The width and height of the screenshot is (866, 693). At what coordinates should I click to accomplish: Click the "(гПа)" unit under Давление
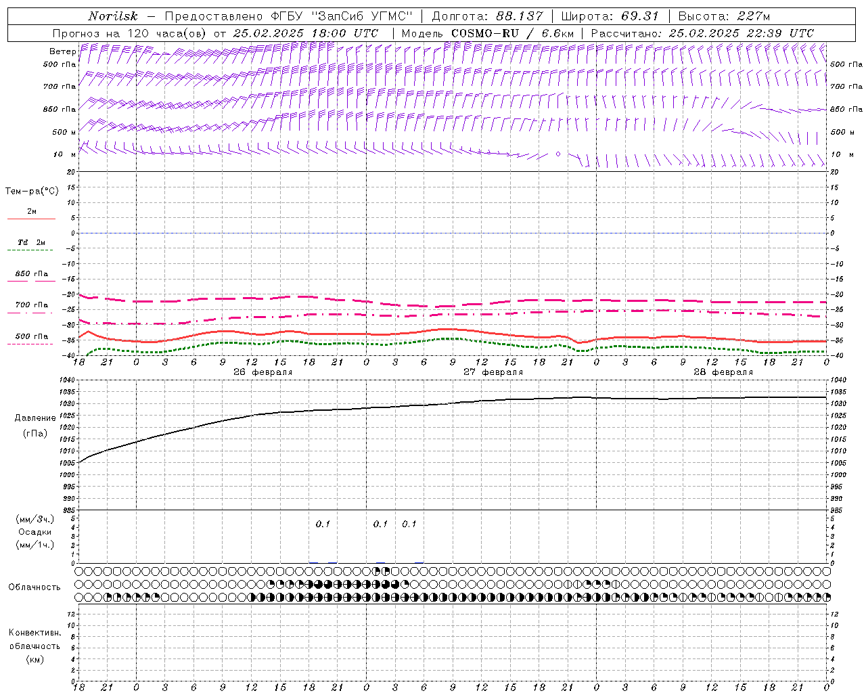[35, 433]
